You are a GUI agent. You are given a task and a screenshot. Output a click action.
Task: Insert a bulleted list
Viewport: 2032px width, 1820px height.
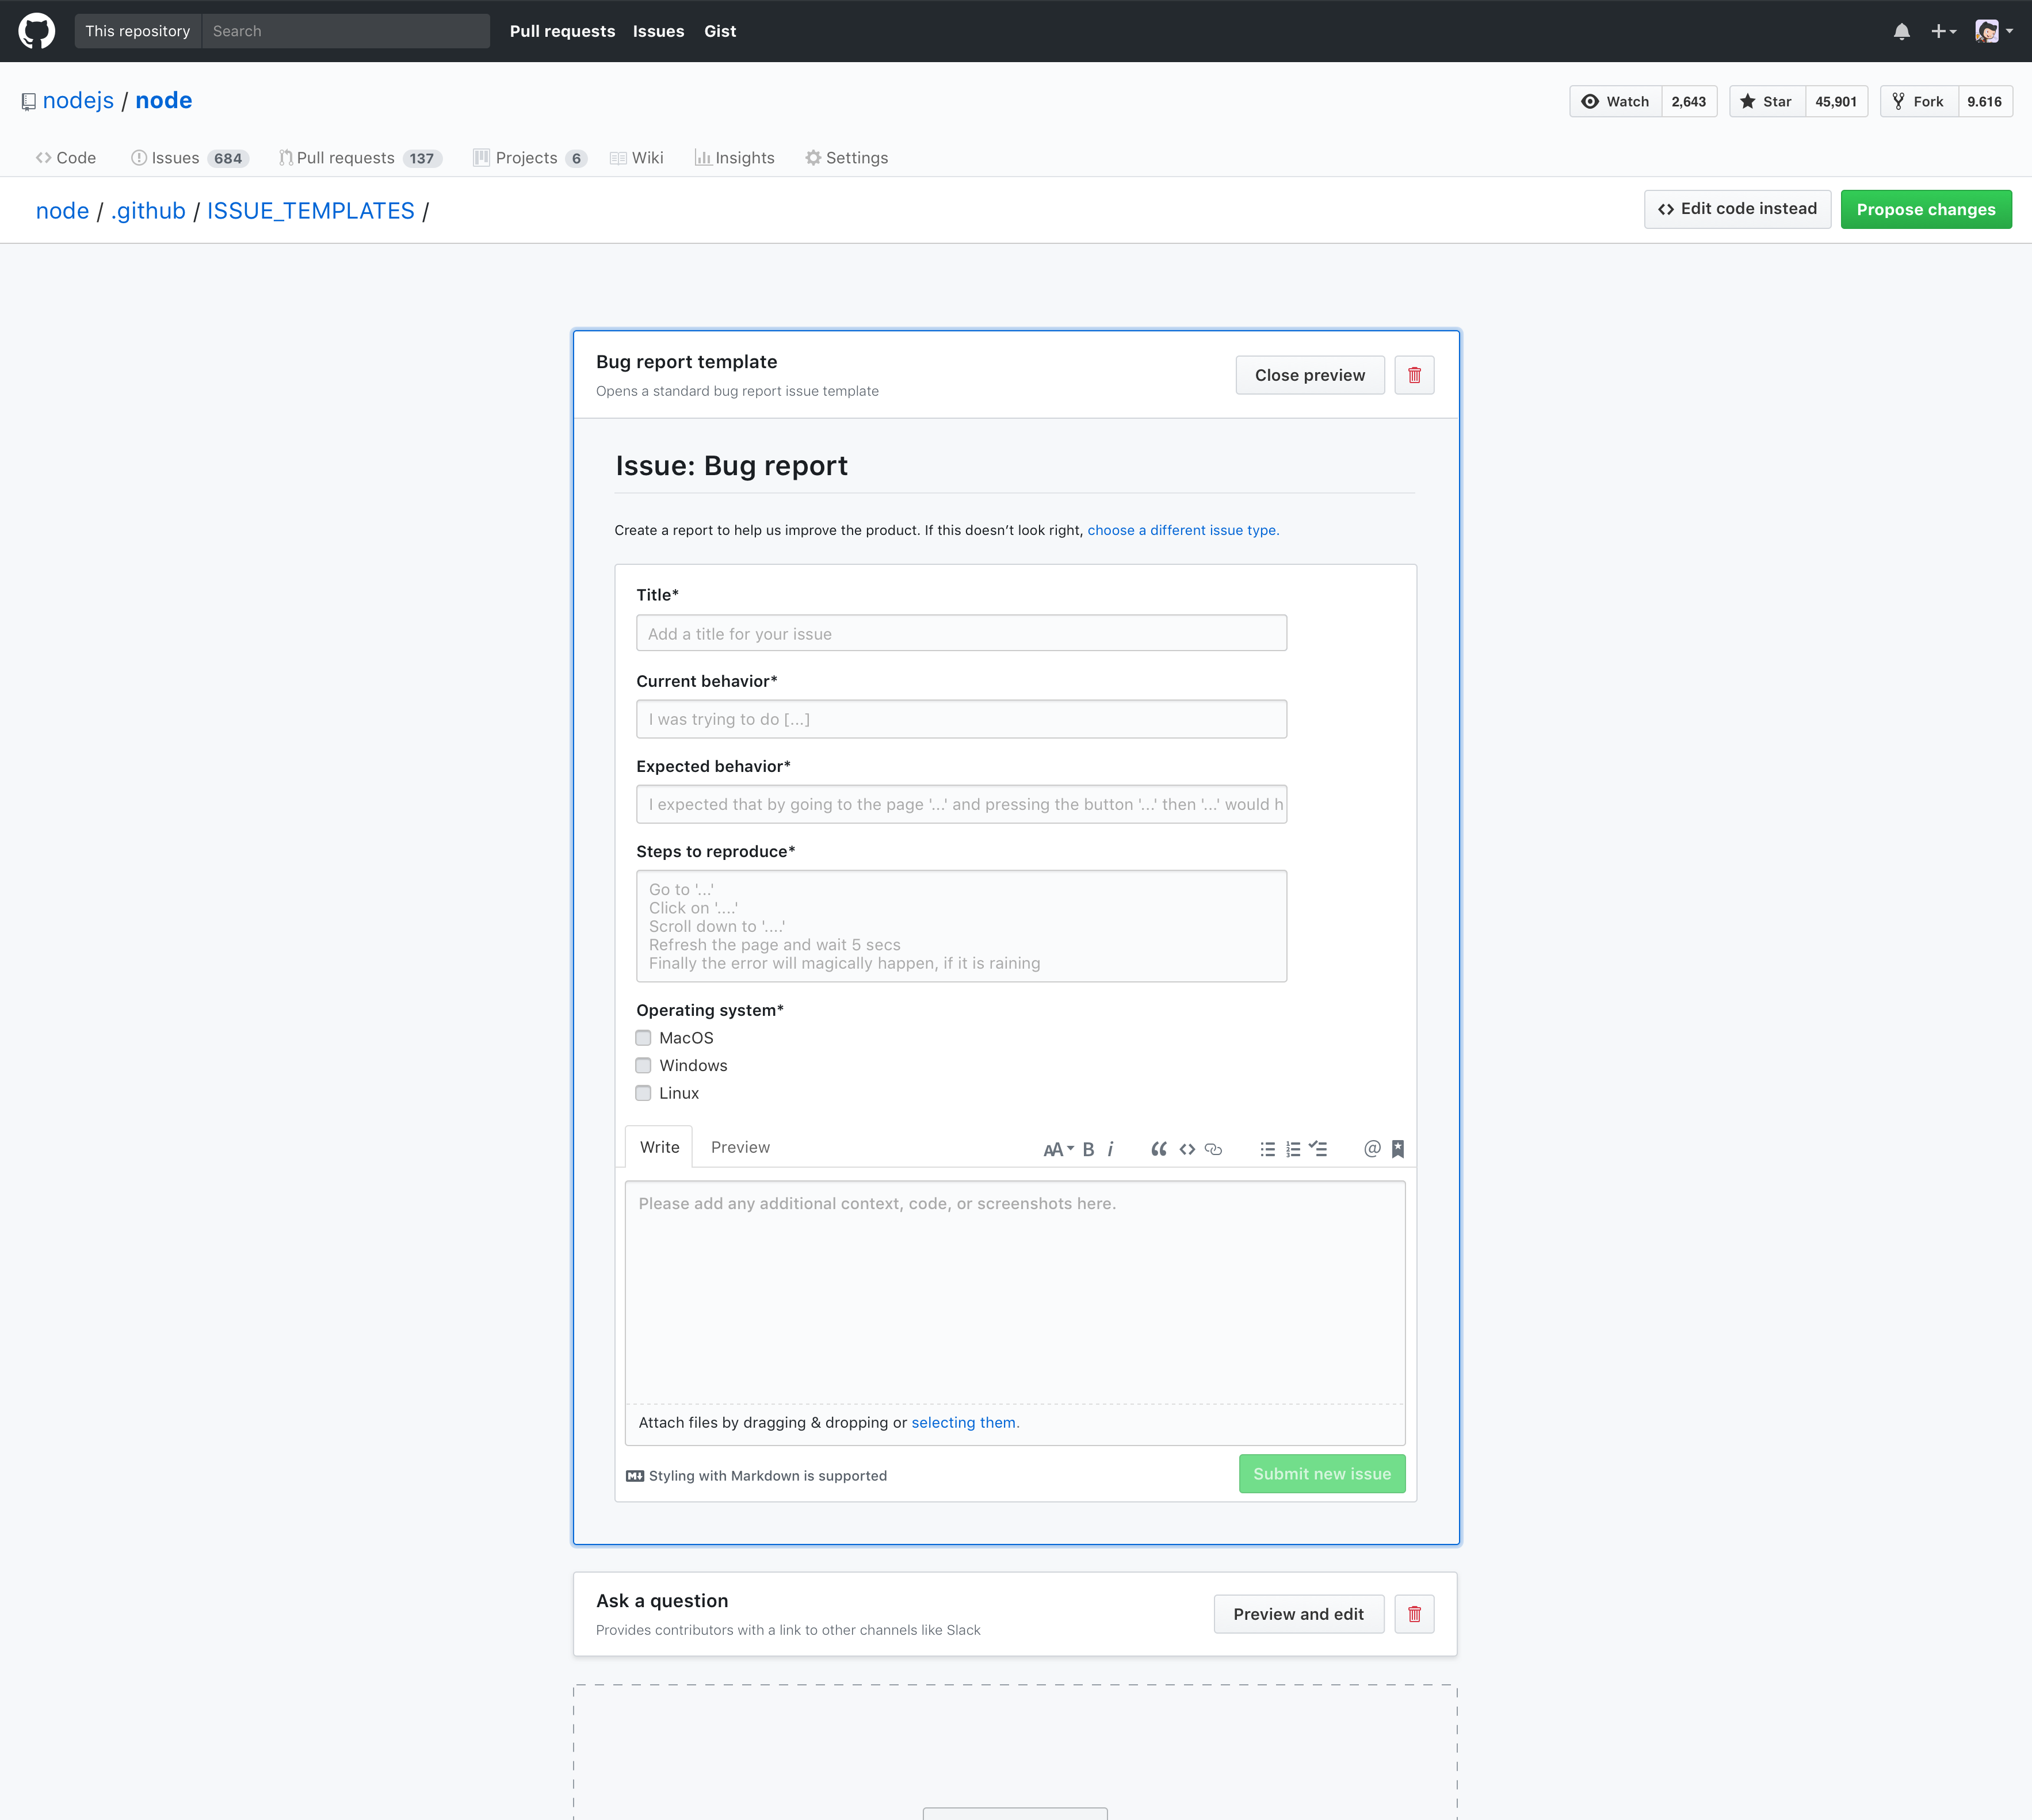1268,1149
